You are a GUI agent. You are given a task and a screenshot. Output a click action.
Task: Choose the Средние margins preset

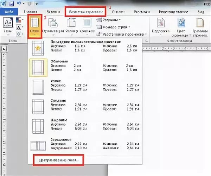coord(85,107)
